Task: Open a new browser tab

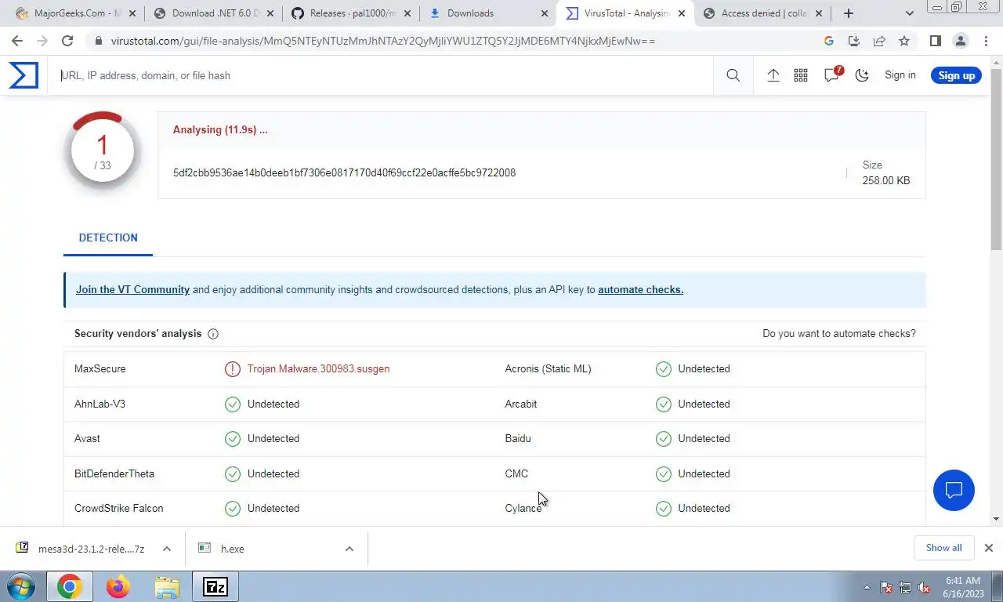Action: pyautogui.click(x=849, y=13)
